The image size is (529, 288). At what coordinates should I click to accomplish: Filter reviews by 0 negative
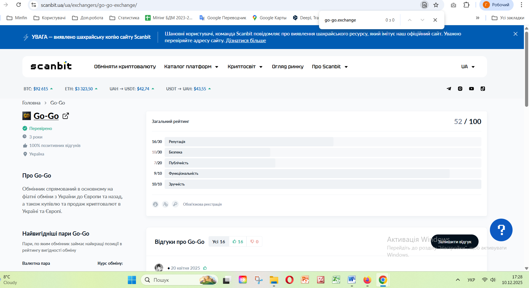254,242
